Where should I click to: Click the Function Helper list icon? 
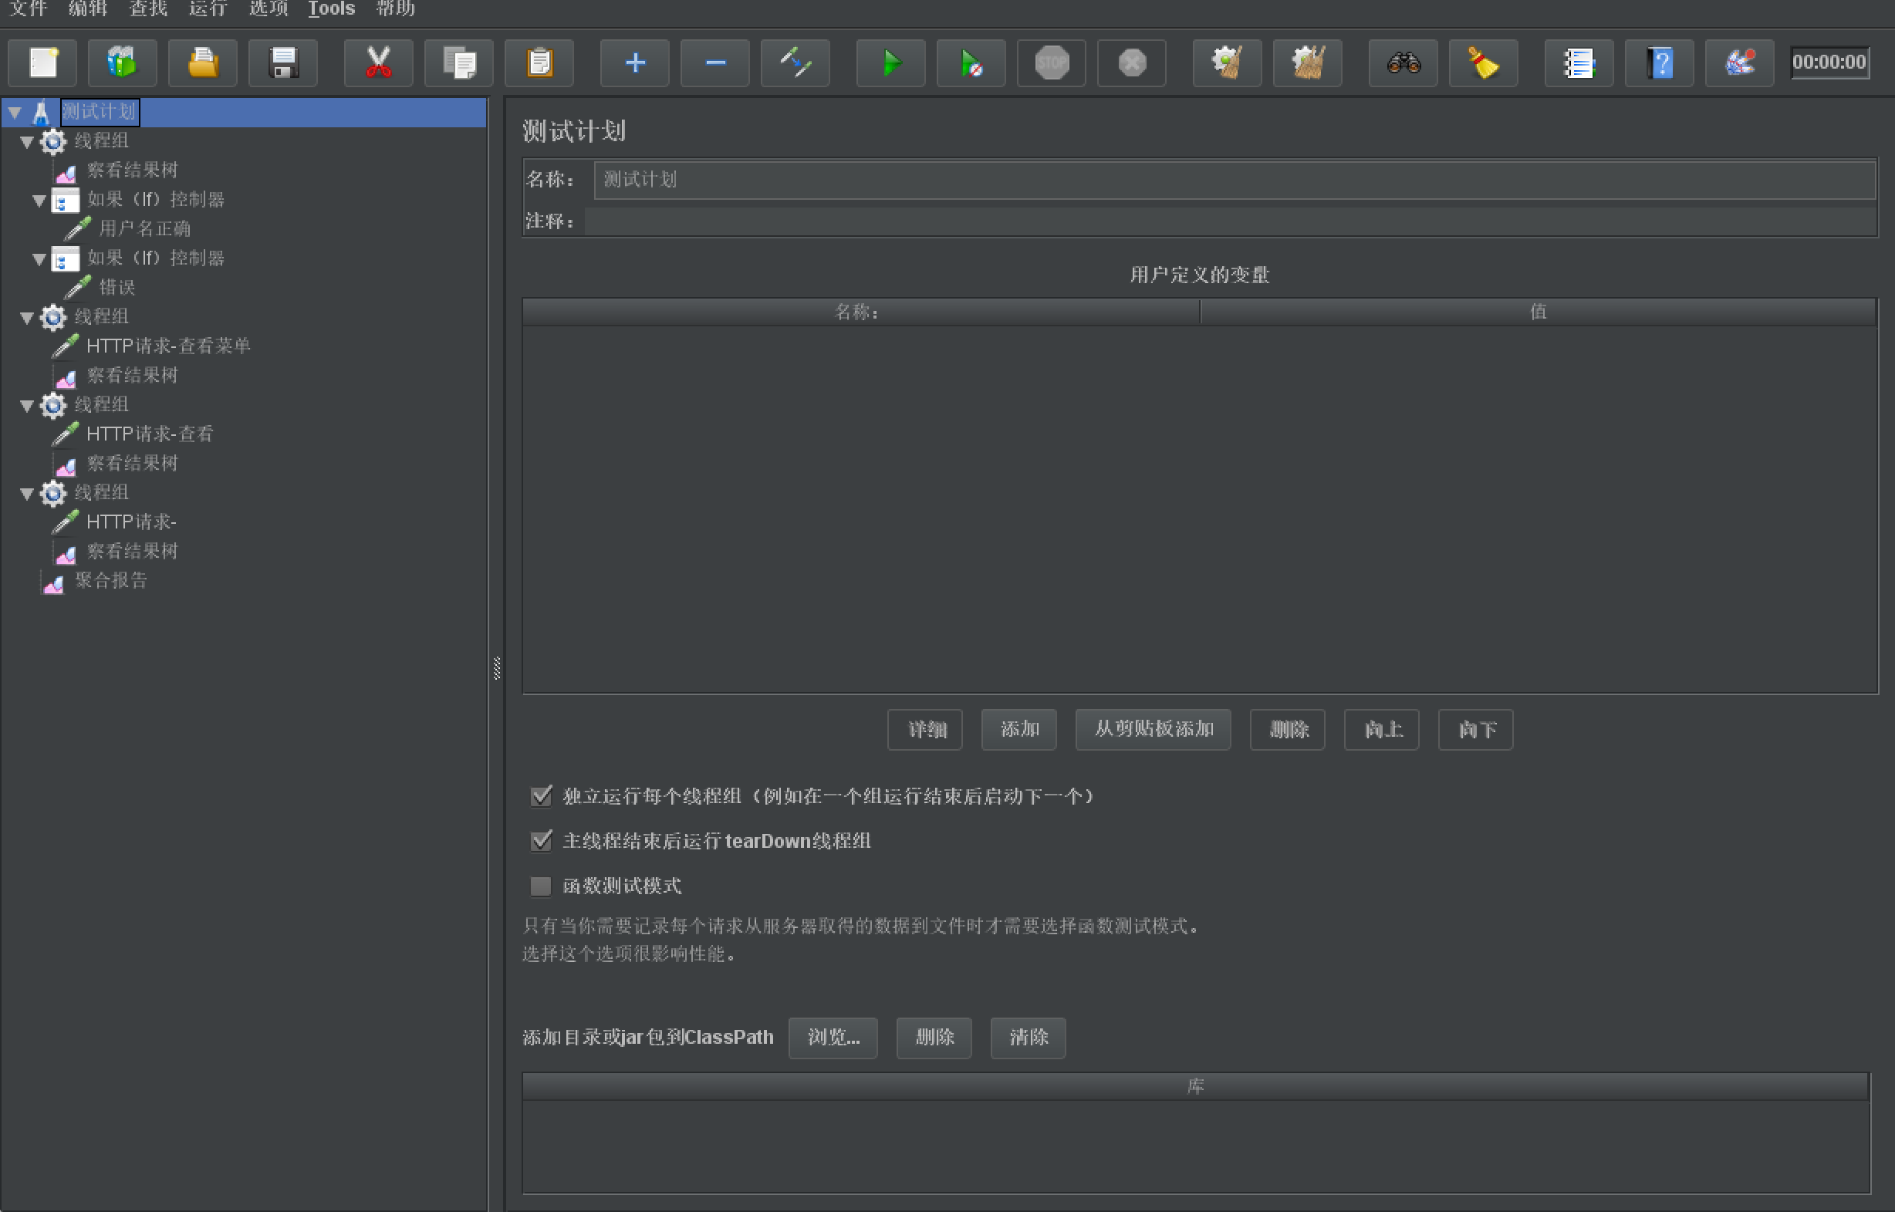pos(1579,63)
